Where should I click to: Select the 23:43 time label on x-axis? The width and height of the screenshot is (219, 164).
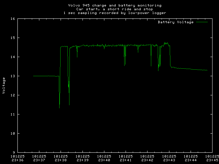click(x=169, y=160)
